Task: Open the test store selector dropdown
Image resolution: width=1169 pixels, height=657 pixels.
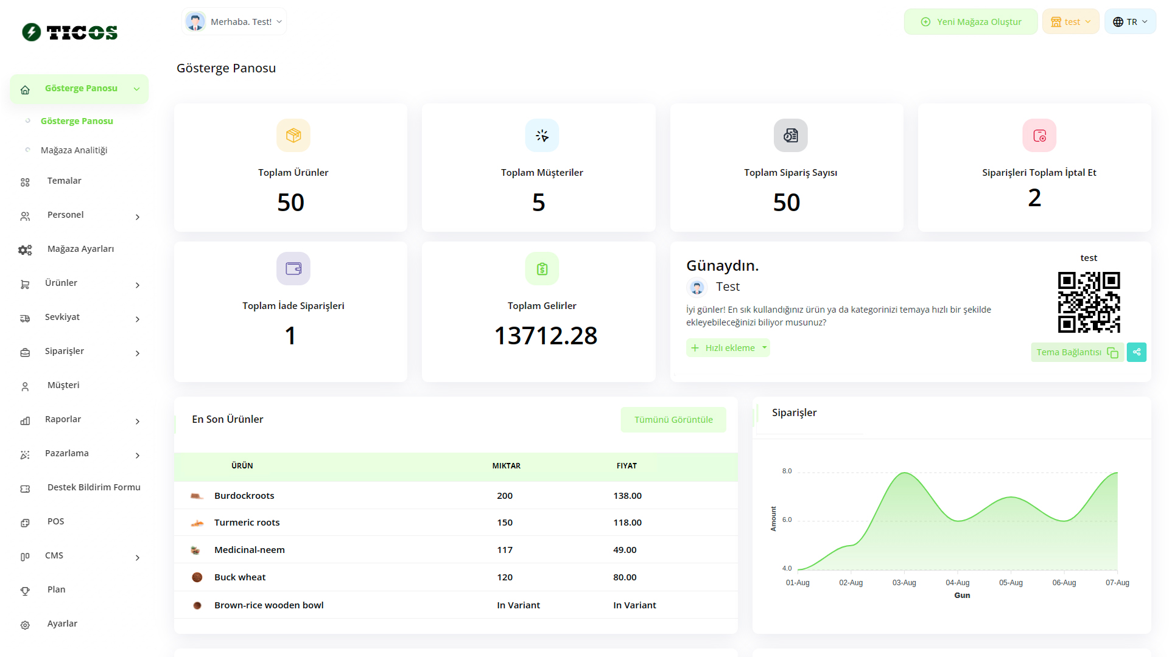Action: pyautogui.click(x=1070, y=22)
